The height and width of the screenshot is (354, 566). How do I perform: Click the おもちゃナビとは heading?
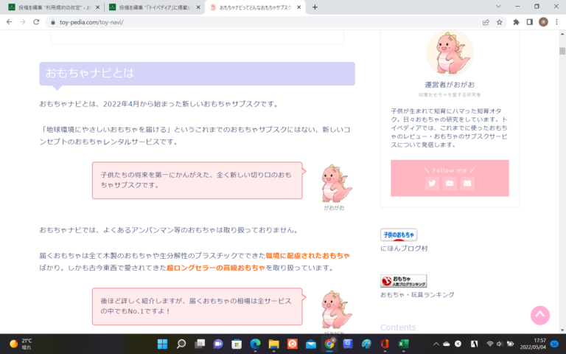pos(197,74)
